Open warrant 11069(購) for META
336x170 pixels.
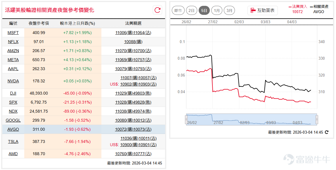click(x=124, y=60)
